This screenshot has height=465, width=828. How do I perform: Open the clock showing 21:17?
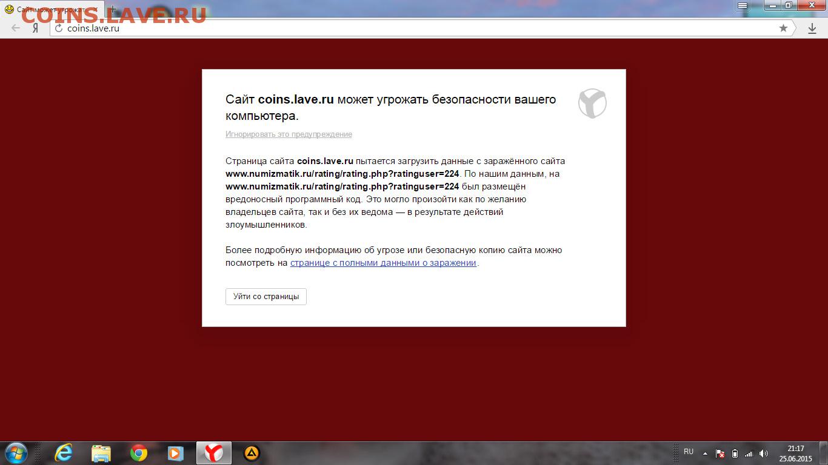pos(795,453)
